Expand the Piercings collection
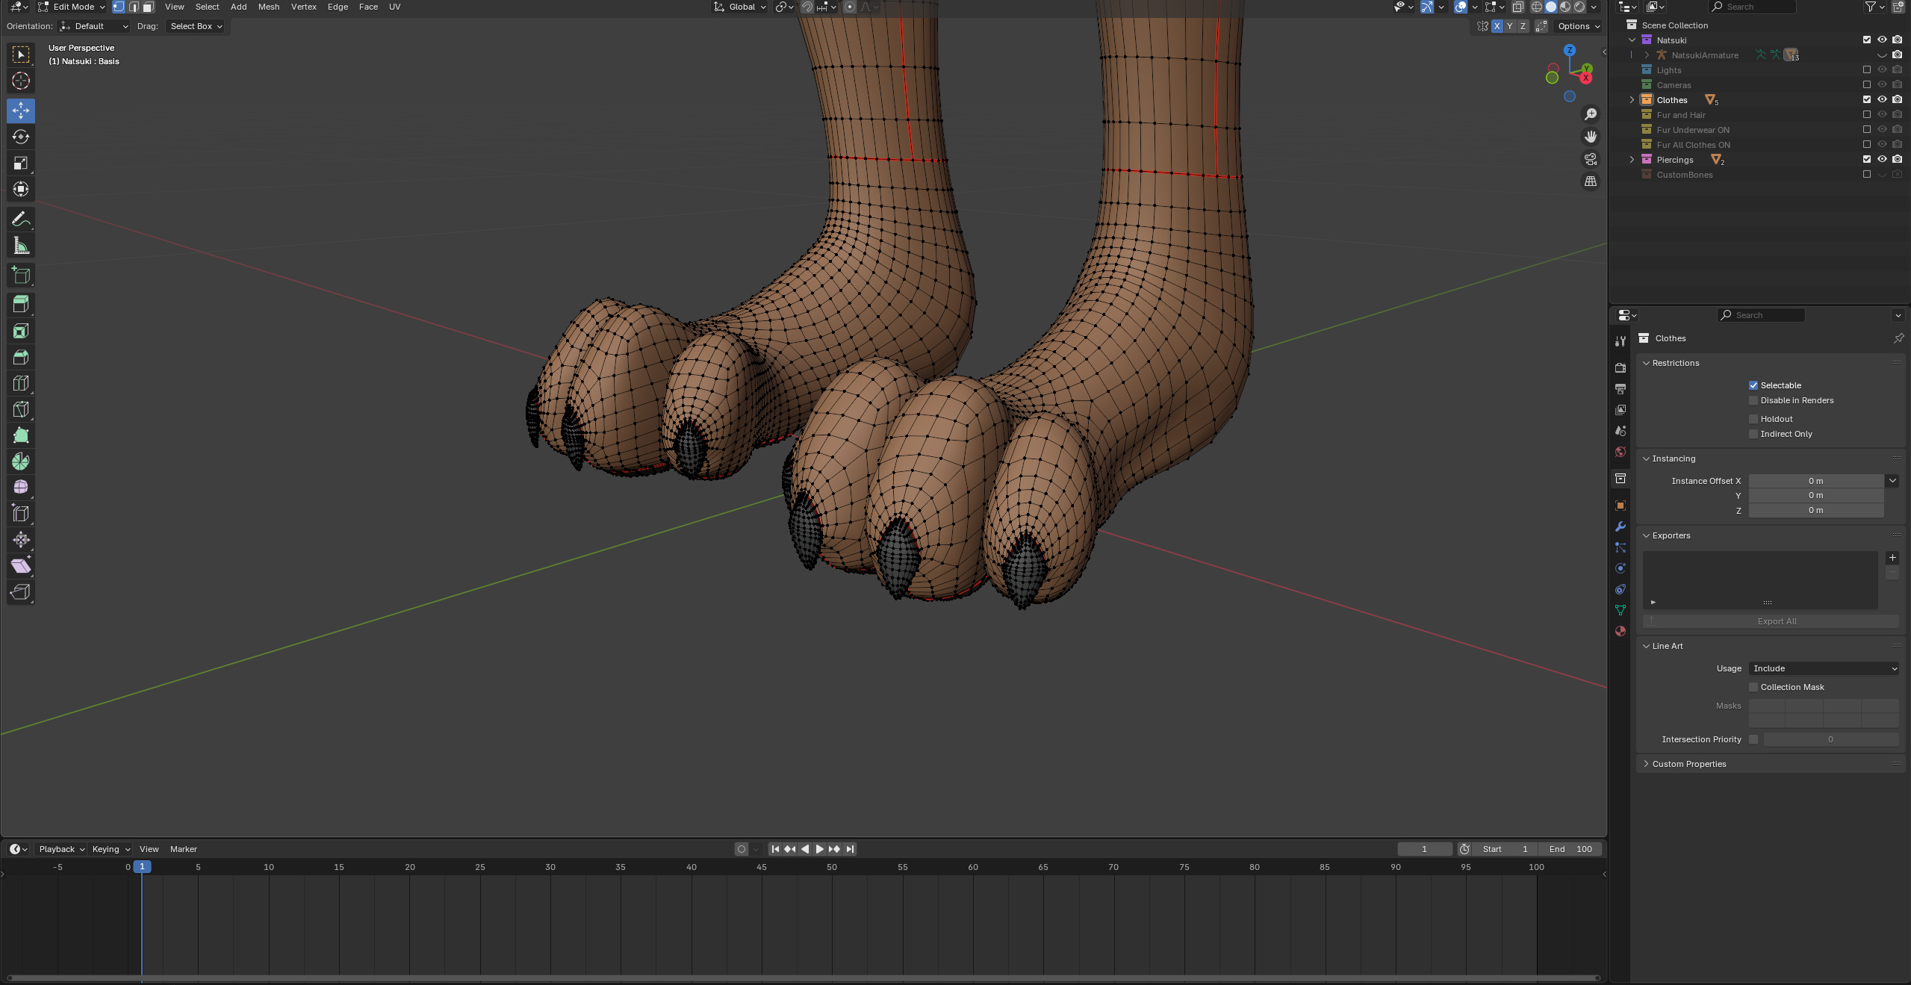The width and height of the screenshot is (1911, 985). tap(1632, 160)
